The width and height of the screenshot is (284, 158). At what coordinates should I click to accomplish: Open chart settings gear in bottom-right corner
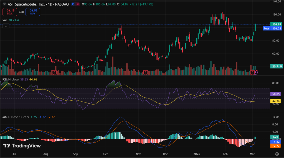[277, 154]
